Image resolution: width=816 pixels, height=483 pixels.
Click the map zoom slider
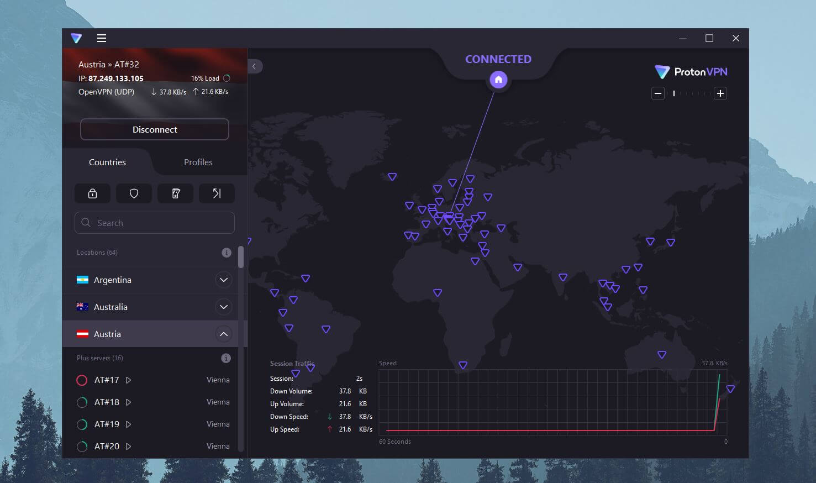point(689,93)
